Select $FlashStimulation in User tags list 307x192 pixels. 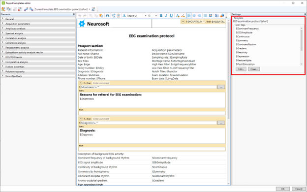click(246, 64)
